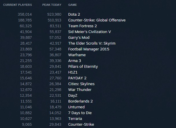Open PAYDAY 2 from the list
This screenshot has height=128, width=176.
click(77, 78)
